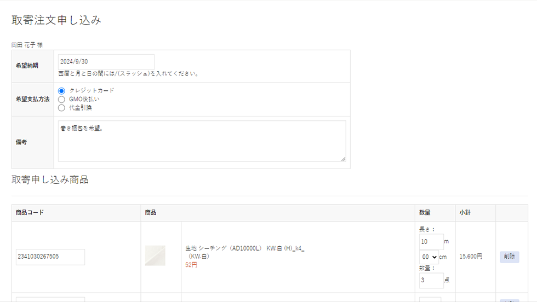
Task: Click the 商品コード column header
Action: point(30,213)
